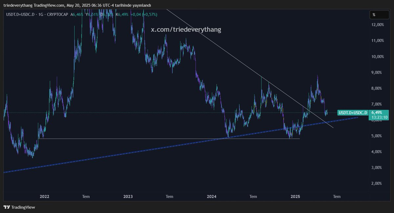Click the 2025 time axis label
Screen dimensions: 394x213
[295, 197]
